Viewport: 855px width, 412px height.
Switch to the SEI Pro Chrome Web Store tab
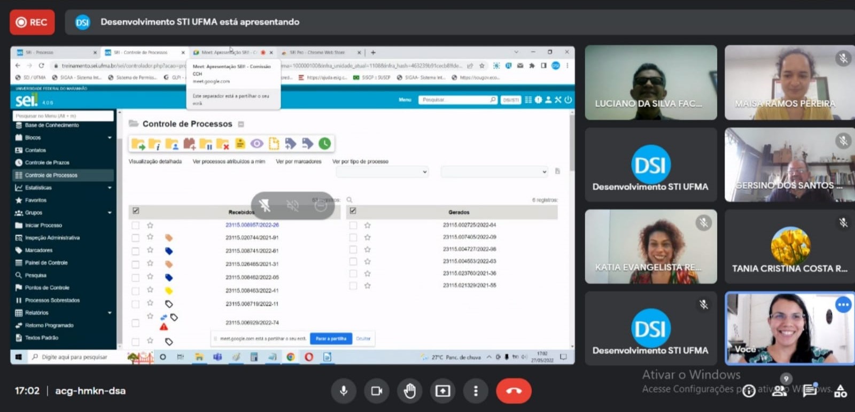317,52
